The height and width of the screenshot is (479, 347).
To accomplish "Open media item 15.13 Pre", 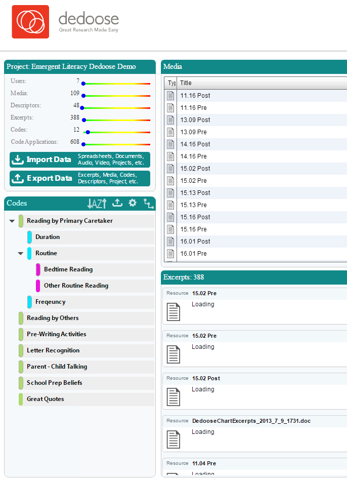I will coord(193,205).
